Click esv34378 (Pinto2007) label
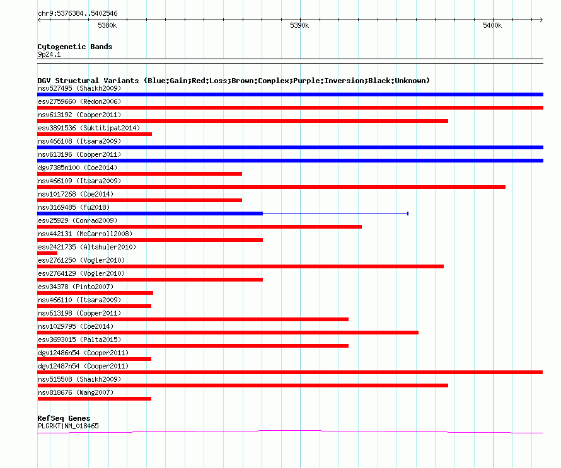The height and width of the screenshot is (468, 561). (76, 287)
